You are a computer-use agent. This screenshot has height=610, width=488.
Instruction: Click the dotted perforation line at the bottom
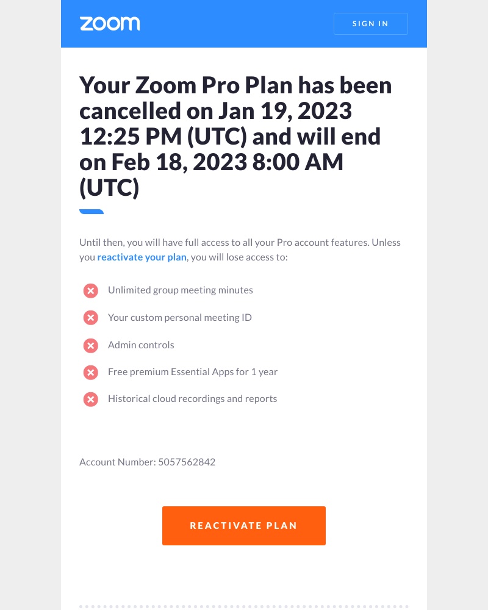tap(244, 606)
